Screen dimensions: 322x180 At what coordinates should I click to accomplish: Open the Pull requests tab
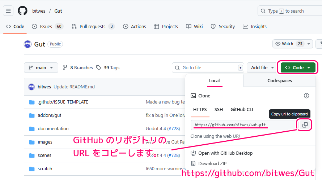pos(93,27)
